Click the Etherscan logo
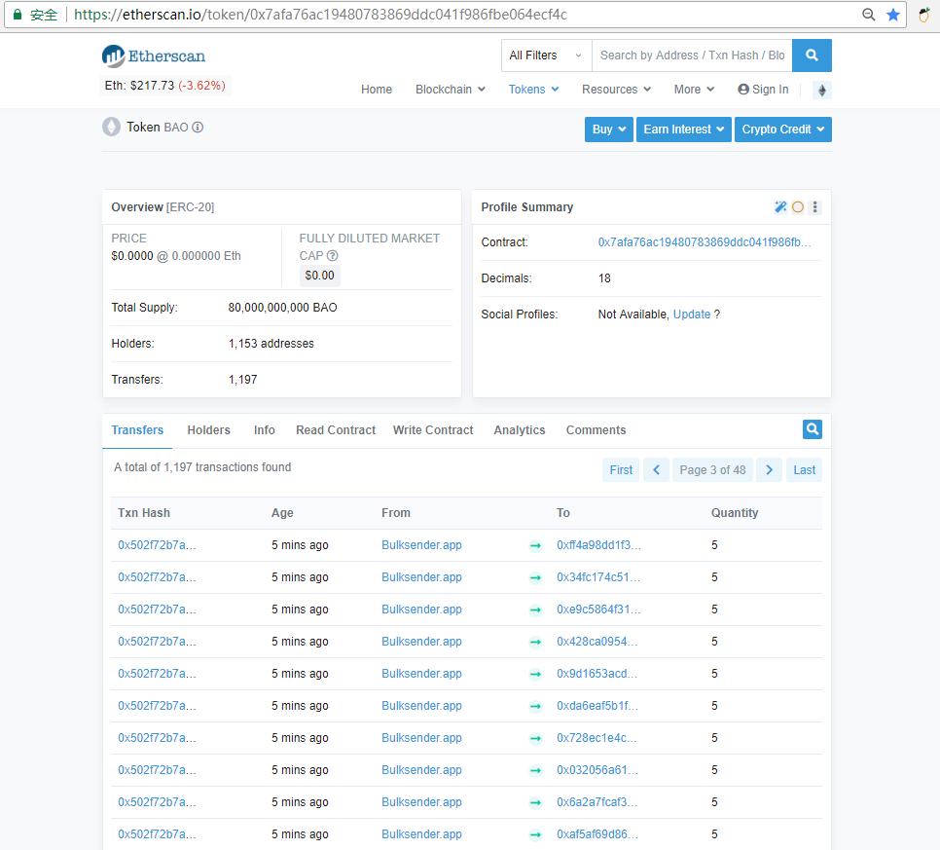Image resolution: width=940 pixels, height=850 pixels. click(x=154, y=56)
